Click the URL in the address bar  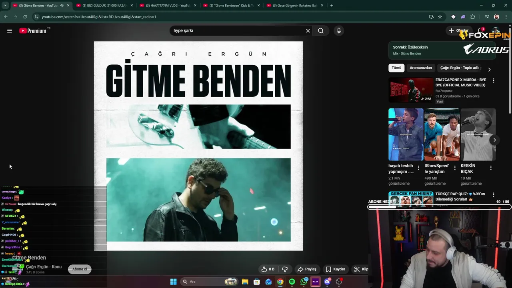point(99,17)
